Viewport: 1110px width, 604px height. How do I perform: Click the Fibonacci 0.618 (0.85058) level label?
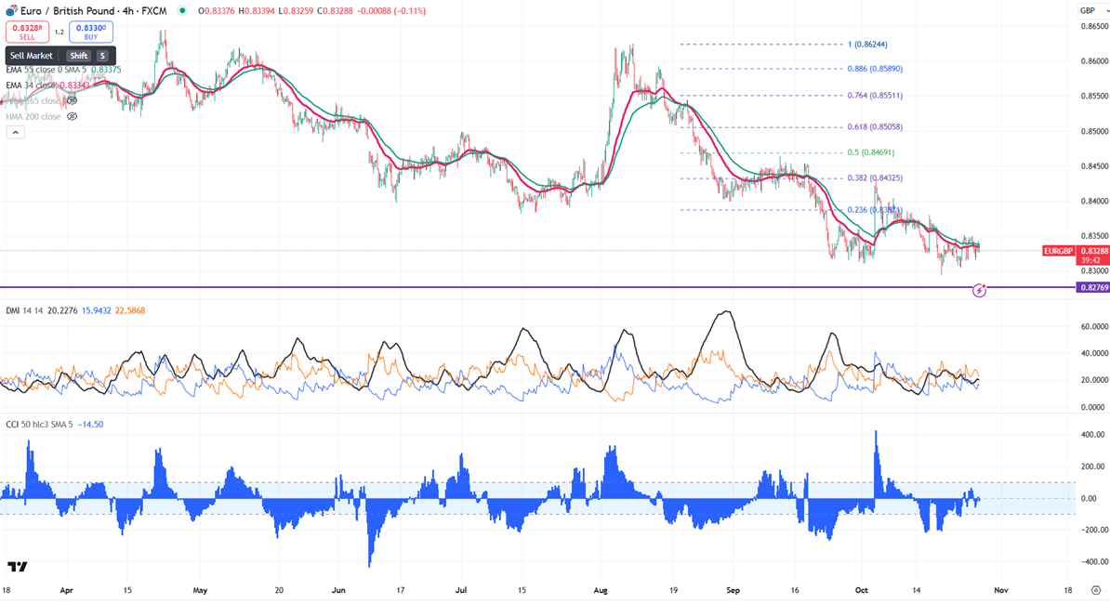[x=875, y=127]
